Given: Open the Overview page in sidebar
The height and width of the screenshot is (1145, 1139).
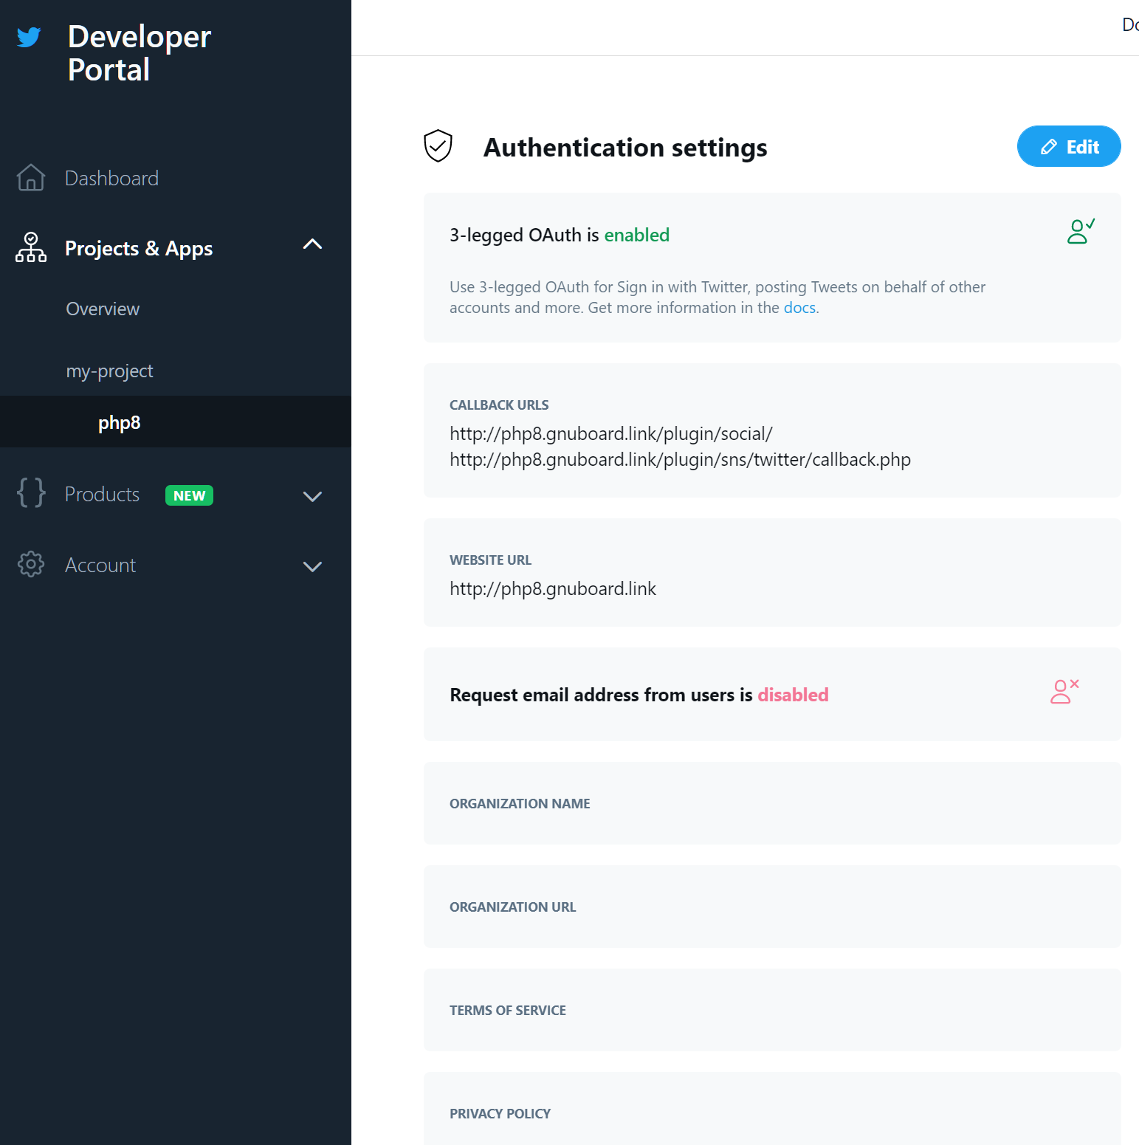Looking at the screenshot, I should point(103,309).
